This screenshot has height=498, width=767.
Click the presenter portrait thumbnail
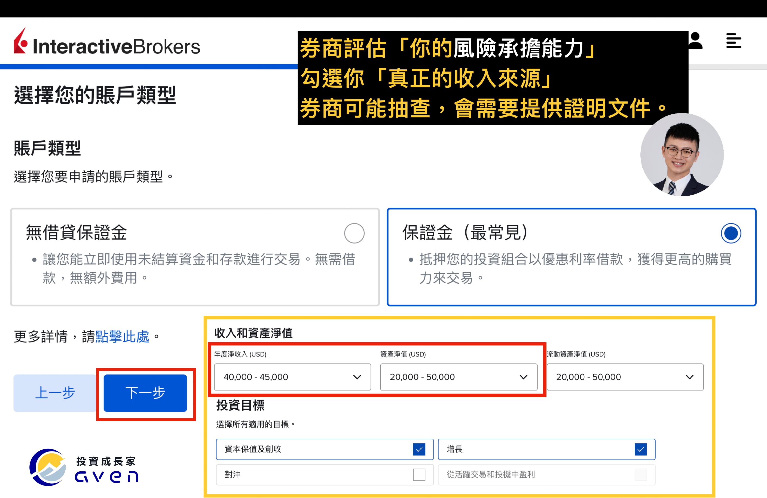[682, 155]
